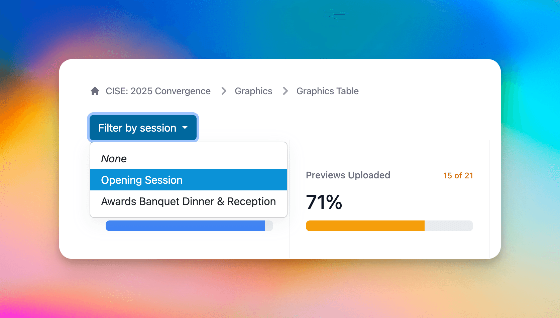Click the gray unfilled part of orange bar

449,226
